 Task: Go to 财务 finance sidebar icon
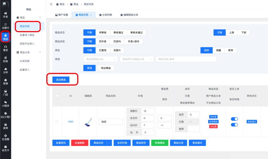click(5, 59)
